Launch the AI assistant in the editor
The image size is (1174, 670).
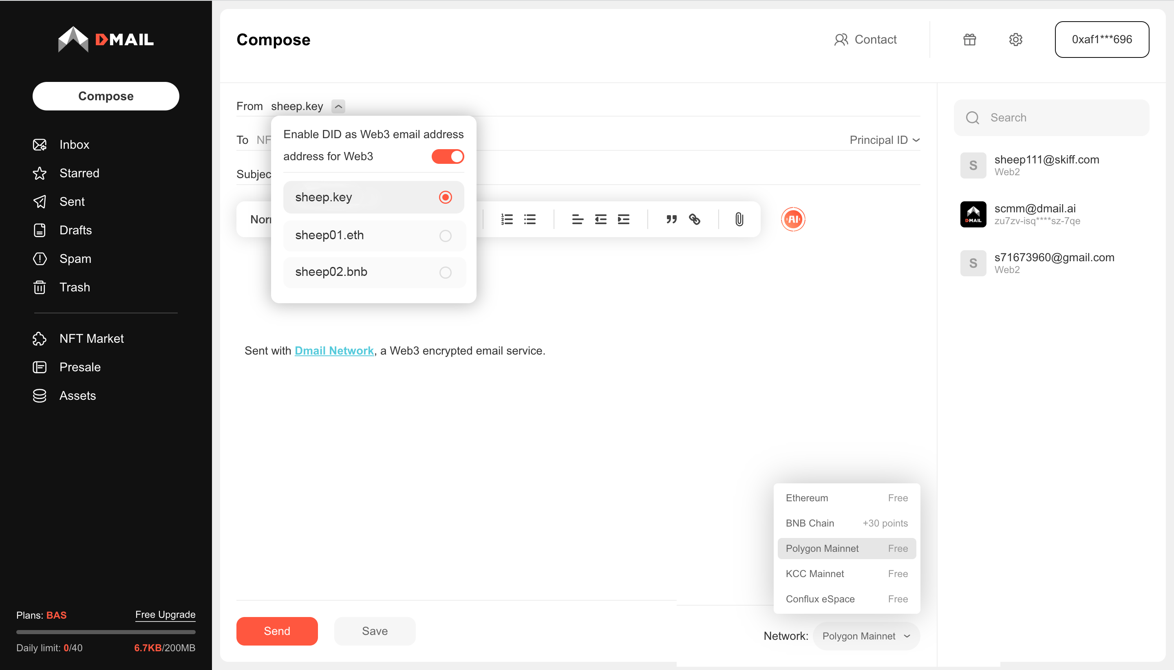[x=792, y=220]
